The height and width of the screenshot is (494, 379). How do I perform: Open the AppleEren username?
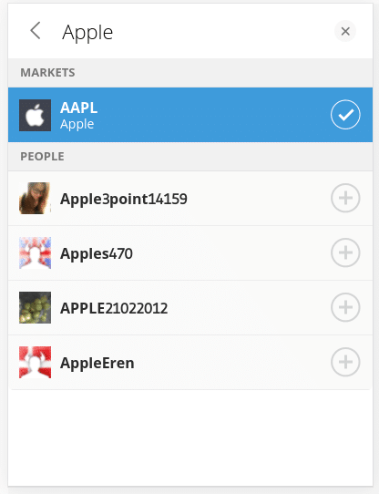(97, 363)
